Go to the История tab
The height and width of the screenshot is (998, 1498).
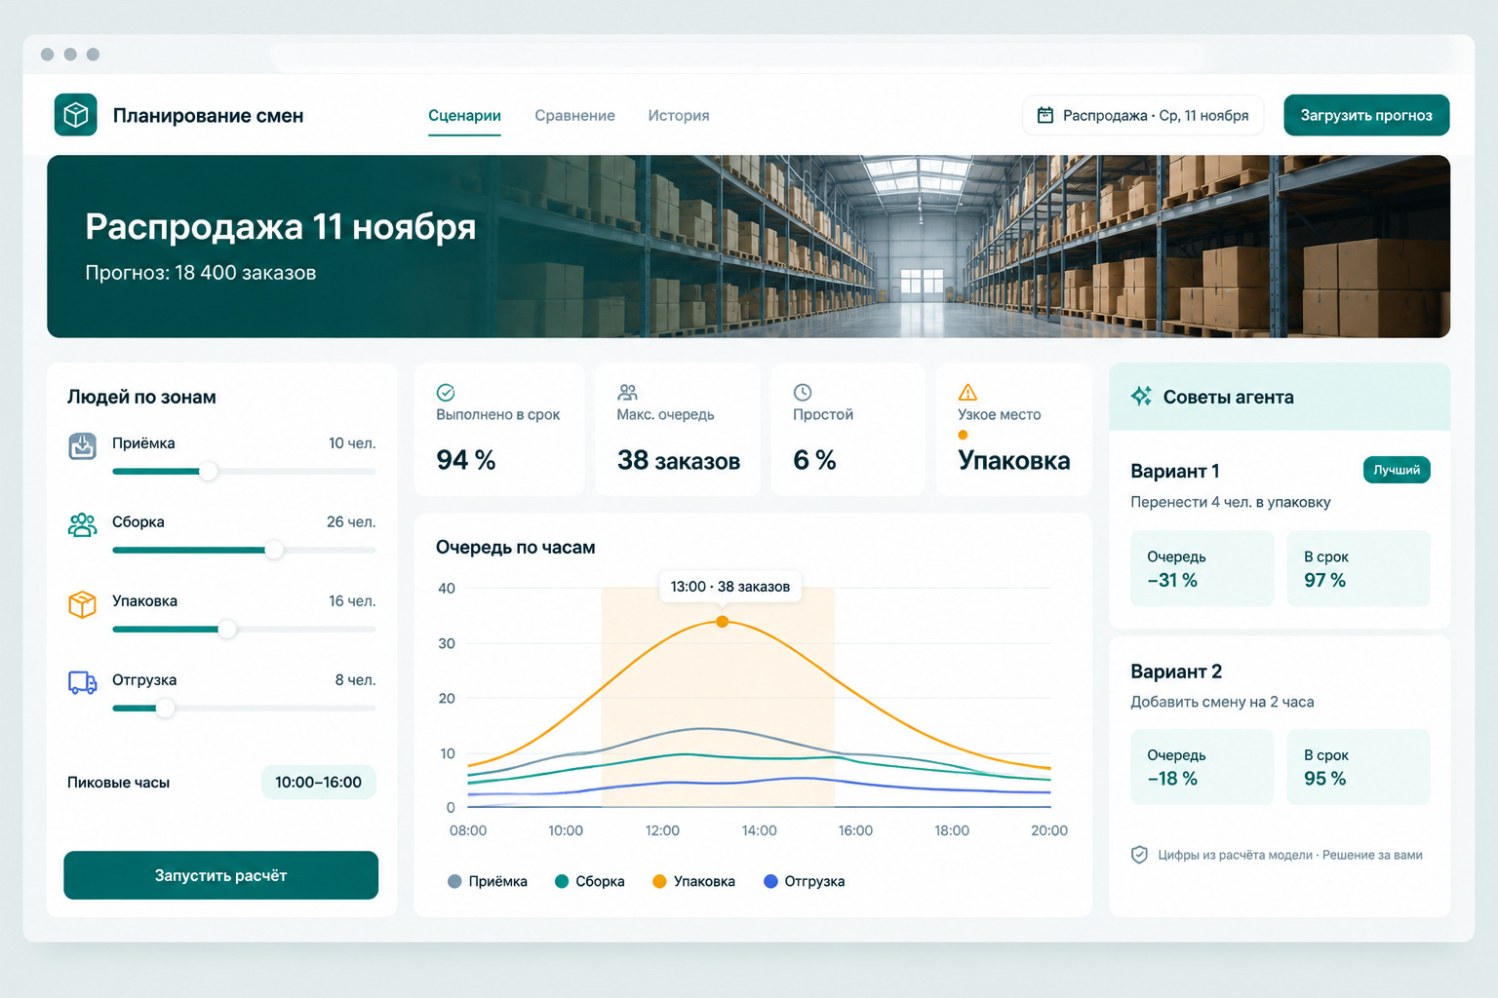click(x=679, y=115)
